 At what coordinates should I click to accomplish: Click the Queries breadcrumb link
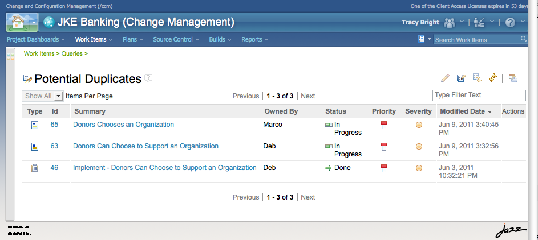[x=72, y=53]
